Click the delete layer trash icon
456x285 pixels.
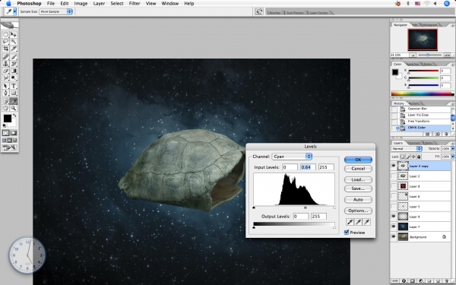pos(448,281)
